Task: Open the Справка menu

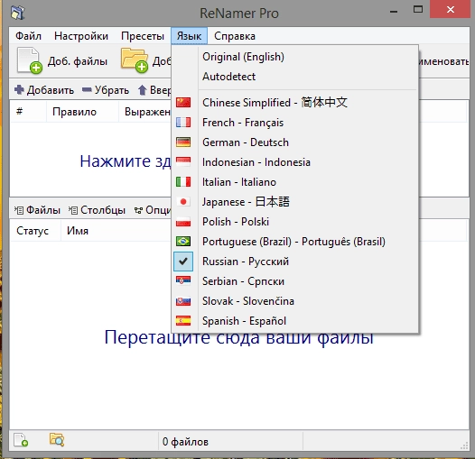Action: pos(235,36)
